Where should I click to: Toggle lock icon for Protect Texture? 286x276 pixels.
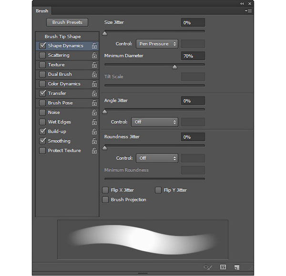(x=94, y=151)
